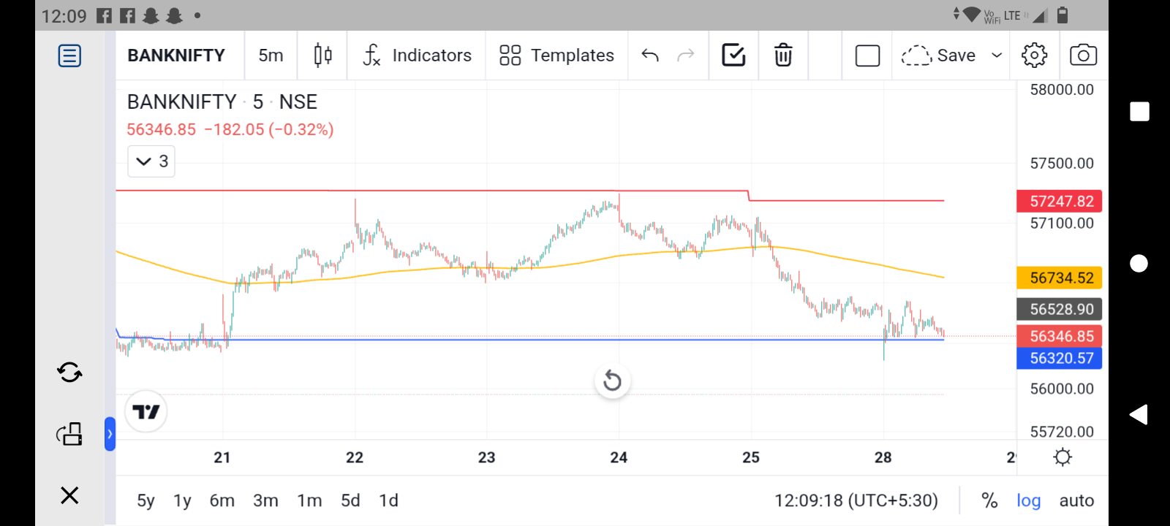This screenshot has height=526, width=1170.
Task: Click the 56346.85 current price label
Action: pyautogui.click(x=1060, y=336)
